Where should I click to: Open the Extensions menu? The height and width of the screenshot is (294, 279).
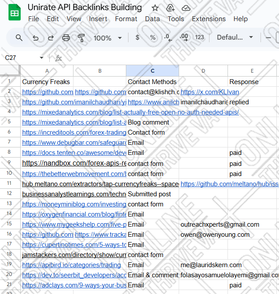(209, 19)
